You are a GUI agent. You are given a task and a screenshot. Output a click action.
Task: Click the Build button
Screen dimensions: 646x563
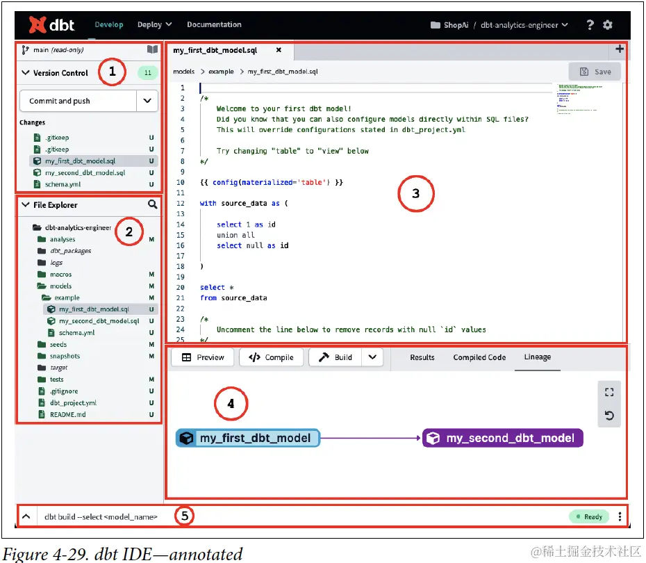336,357
